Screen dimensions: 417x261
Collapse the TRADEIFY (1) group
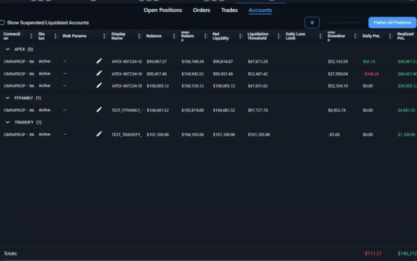(8, 122)
